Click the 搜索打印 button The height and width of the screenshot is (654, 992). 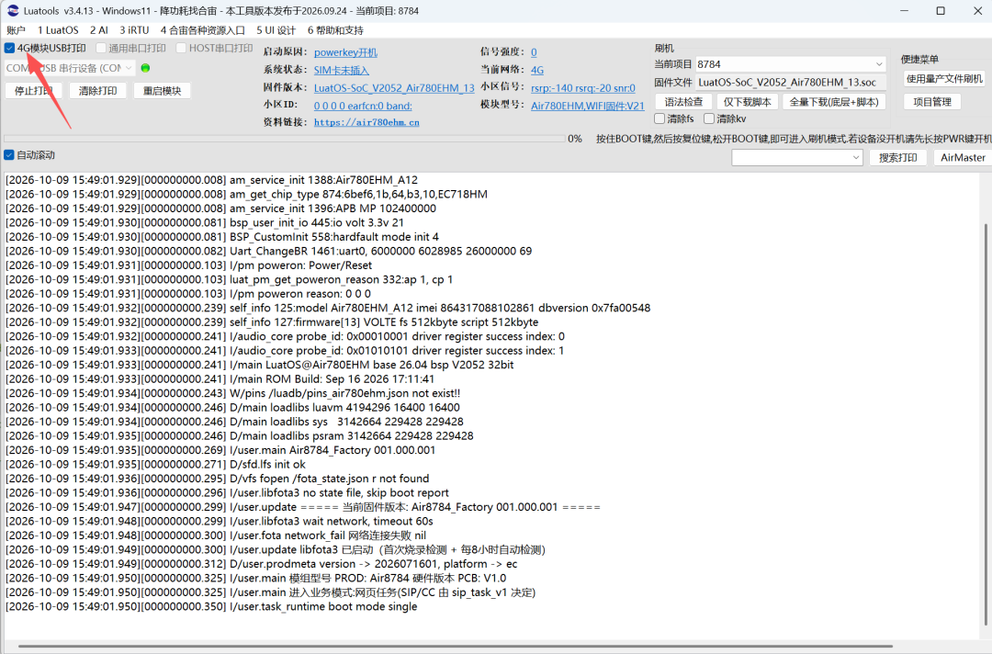pos(897,157)
